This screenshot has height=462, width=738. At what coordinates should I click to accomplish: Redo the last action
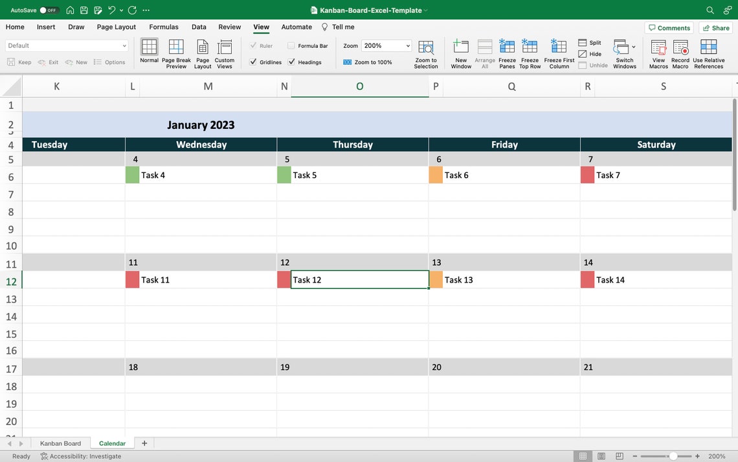pos(132,10)
